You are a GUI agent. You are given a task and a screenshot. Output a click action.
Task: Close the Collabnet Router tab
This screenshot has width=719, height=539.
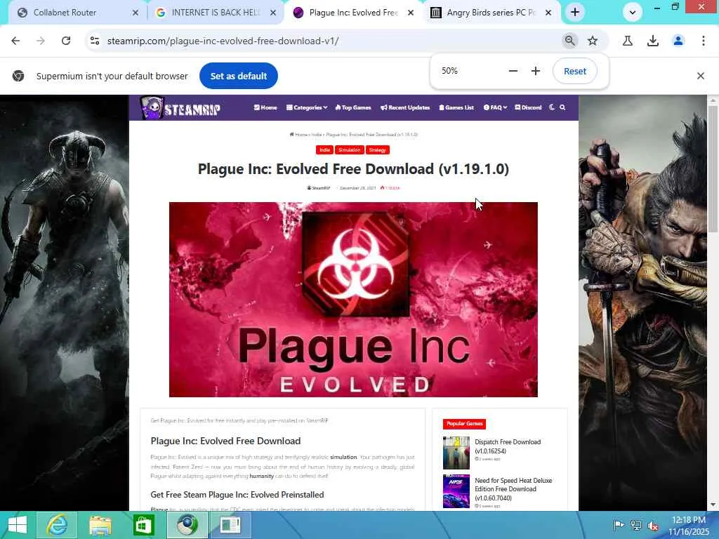[x=136, y=13]
